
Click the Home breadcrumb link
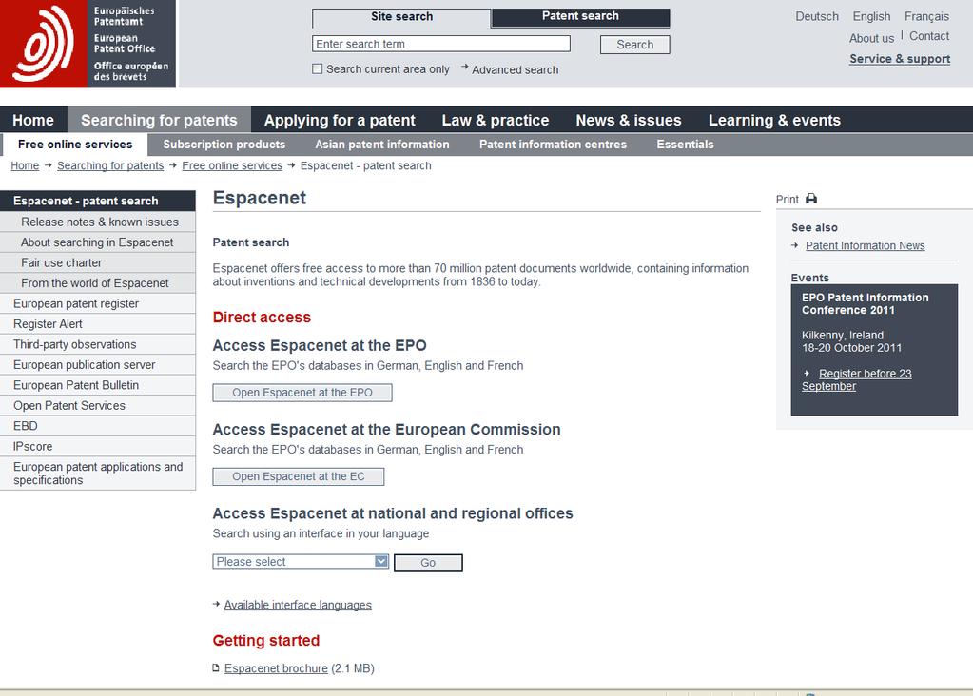[25, 165]
